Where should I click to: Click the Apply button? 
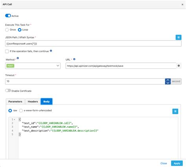tap(177, 163)
